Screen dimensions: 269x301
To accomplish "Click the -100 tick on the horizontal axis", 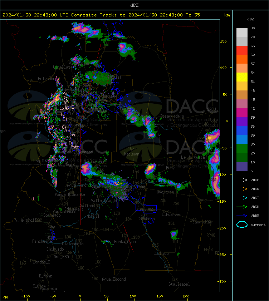I will point(25,296).
